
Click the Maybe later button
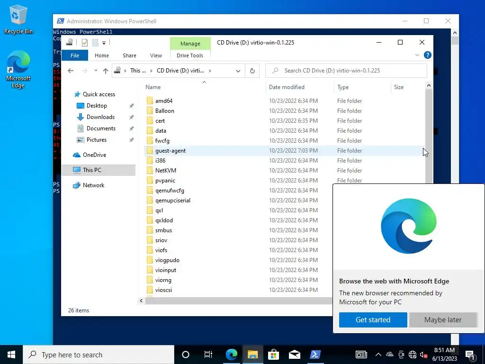[443, 320]
